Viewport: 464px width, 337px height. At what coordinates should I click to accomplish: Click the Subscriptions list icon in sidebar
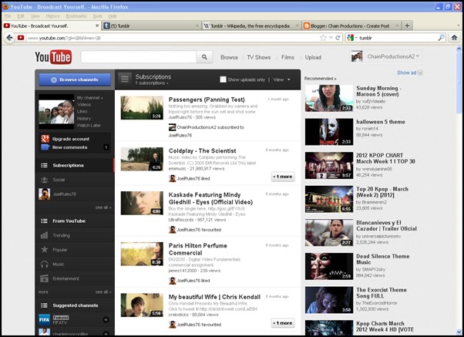44,165
